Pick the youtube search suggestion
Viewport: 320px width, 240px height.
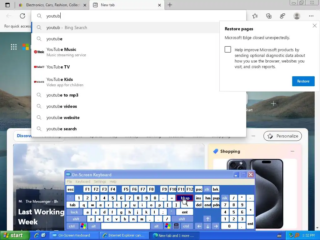[x=139, y=129]
